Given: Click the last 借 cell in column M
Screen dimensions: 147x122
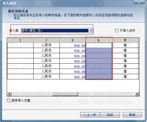Looking at the screenshot, I should [125, 76].
